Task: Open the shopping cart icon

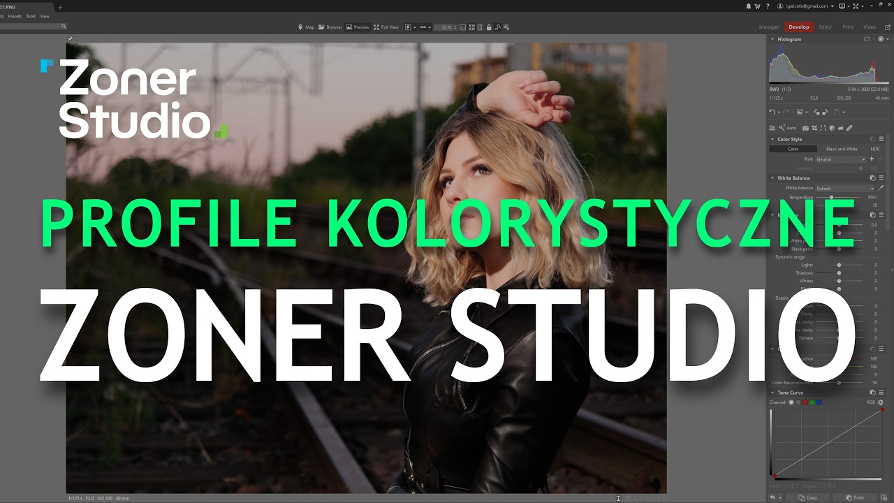Action: point(757,6)
